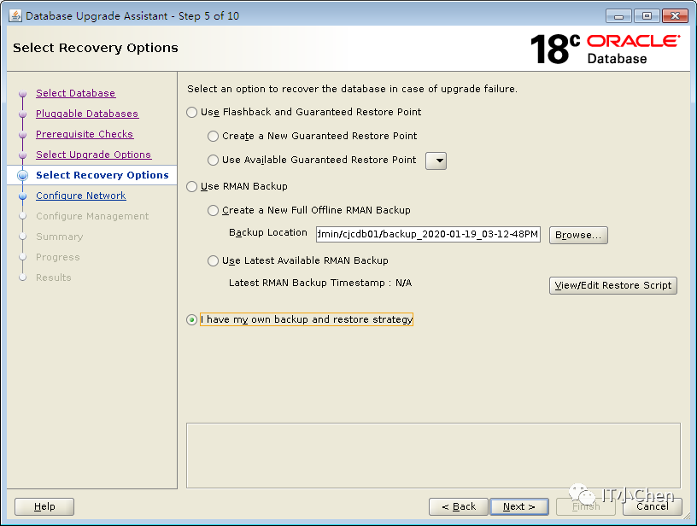Minimize the Database Upgrade Assistant window
The height and width of the screenshot is (526, 697).
(x=618, y=16)
